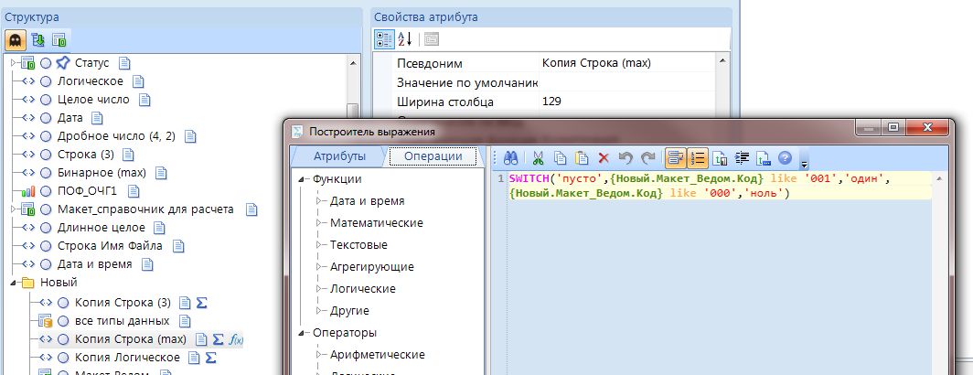Click the sigma icon beside Копия Логическое
The width and height of the screenshot is (973, 375).
pos(209,358)
